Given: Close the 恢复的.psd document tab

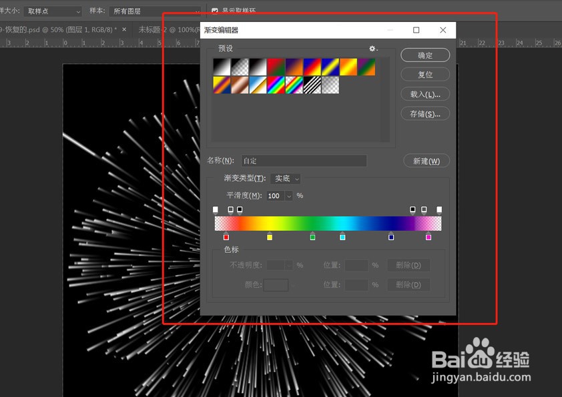Looking at the screenshot, I should coord(124,29).
